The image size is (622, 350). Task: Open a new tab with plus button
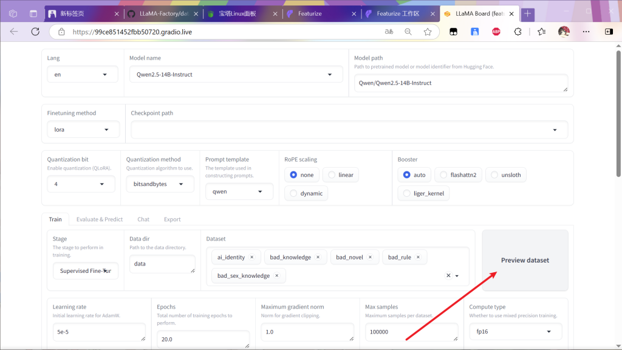[528, 14]
